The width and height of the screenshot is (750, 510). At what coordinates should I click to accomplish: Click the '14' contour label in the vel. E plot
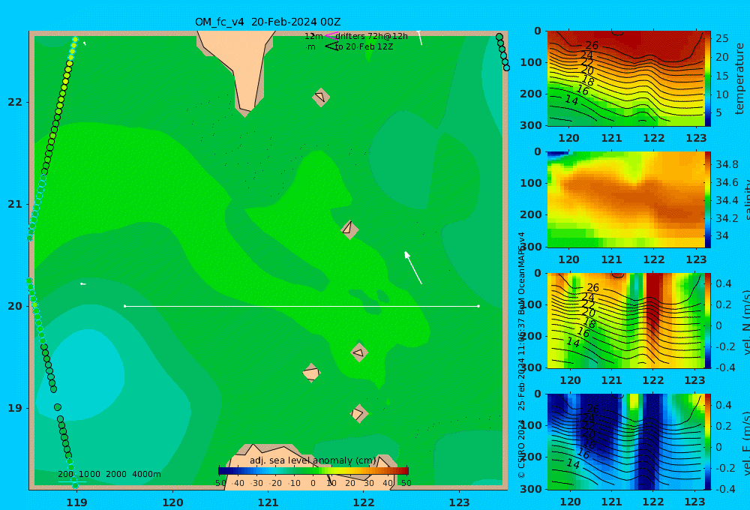(573, 463)
